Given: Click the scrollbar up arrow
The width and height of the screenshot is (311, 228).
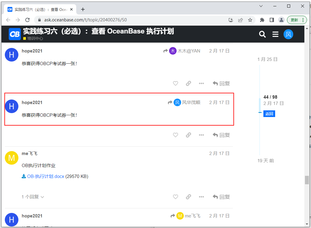Looking at the screenshot, I should (x=307, y=28).
